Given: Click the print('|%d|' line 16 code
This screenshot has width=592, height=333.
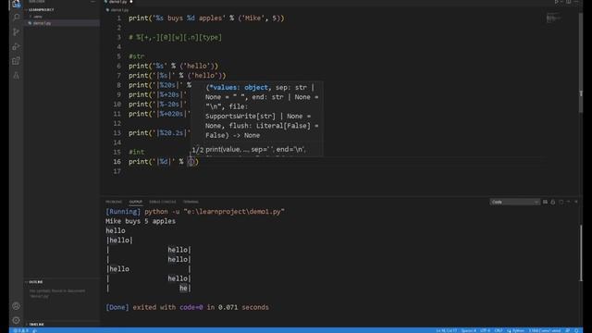Looking at the screenshot, I should 164,162.
